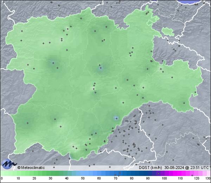Pick the light blue color band above 50

click(x=83, y=173)
